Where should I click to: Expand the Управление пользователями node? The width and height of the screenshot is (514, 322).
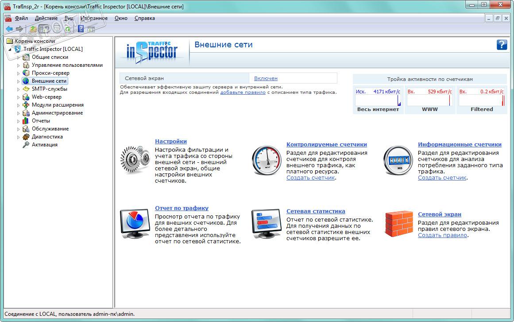tap(18, 65)
